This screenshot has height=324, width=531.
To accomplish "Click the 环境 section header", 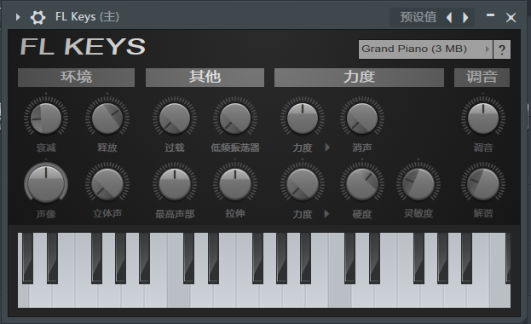I will click(76, 78).
